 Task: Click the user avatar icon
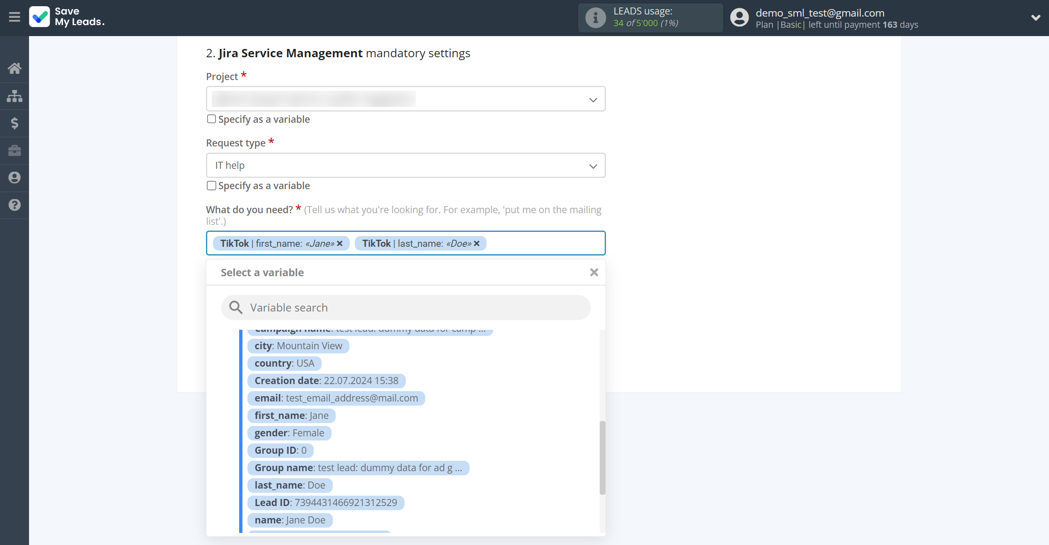tap(739, 17)
